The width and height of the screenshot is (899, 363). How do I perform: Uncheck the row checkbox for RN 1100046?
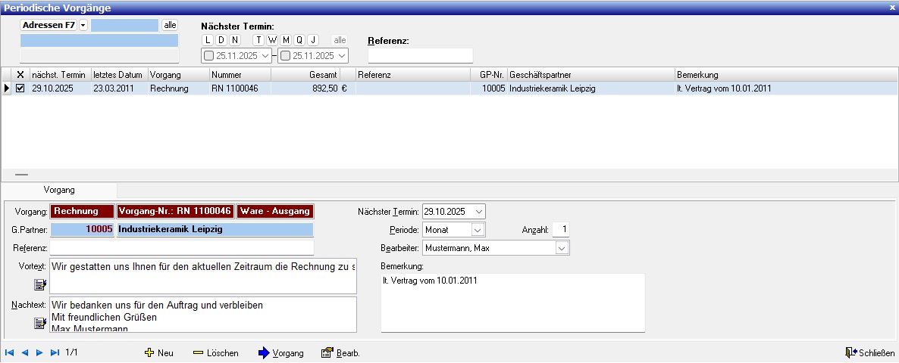20,88
